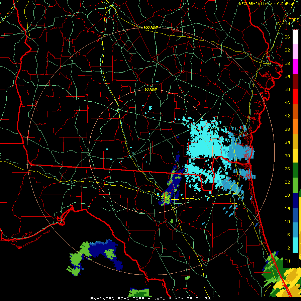
Task: Click the white swatch in the tops legend
Action: point(295,37)
